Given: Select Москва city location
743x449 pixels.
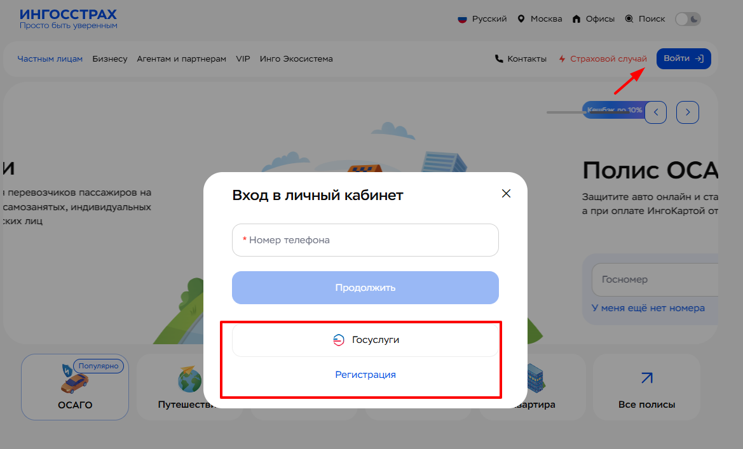Looking at the screenshot, I should click(540, 19).
